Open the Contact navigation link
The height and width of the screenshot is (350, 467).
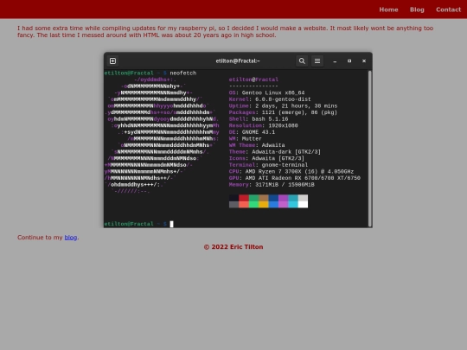coord(448,10)
